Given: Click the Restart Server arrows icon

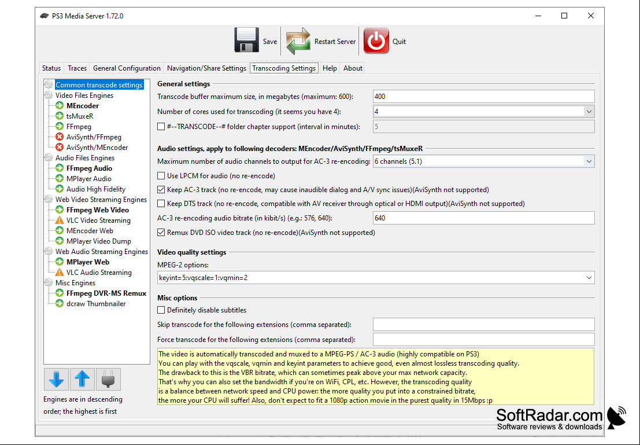Looking at the screenshot, I should click(x=298, y=41).
